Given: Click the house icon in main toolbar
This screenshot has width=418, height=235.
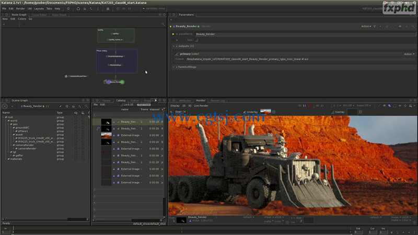Looking at the screenshot, I should [108, 8].
